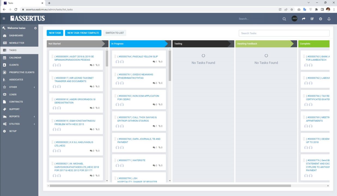Click the New Task button
Image resolution: width=337 pixels, height=196 pixels.
click(x=55, y=33)
